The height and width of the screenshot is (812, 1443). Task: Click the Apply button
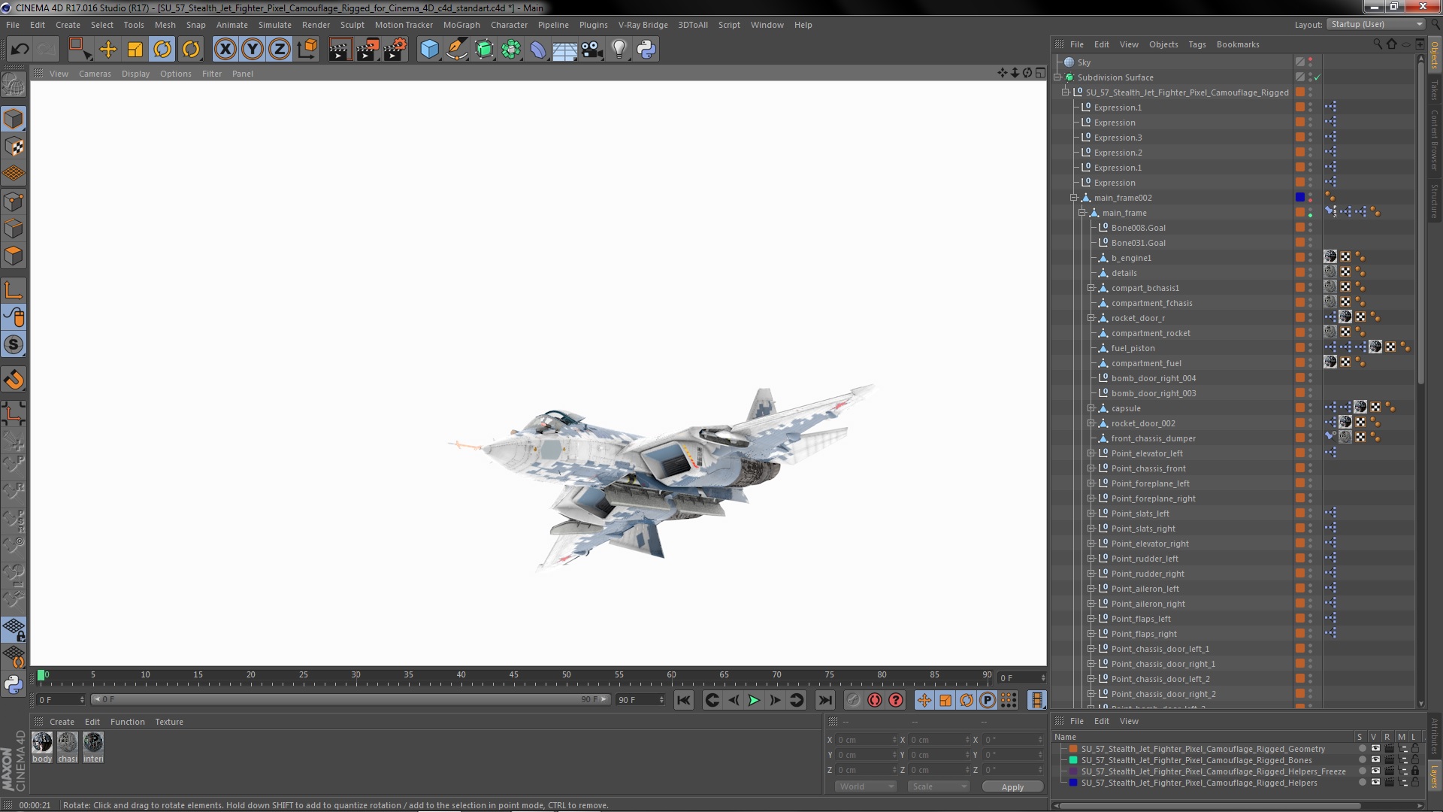[x=1012, y=787]
